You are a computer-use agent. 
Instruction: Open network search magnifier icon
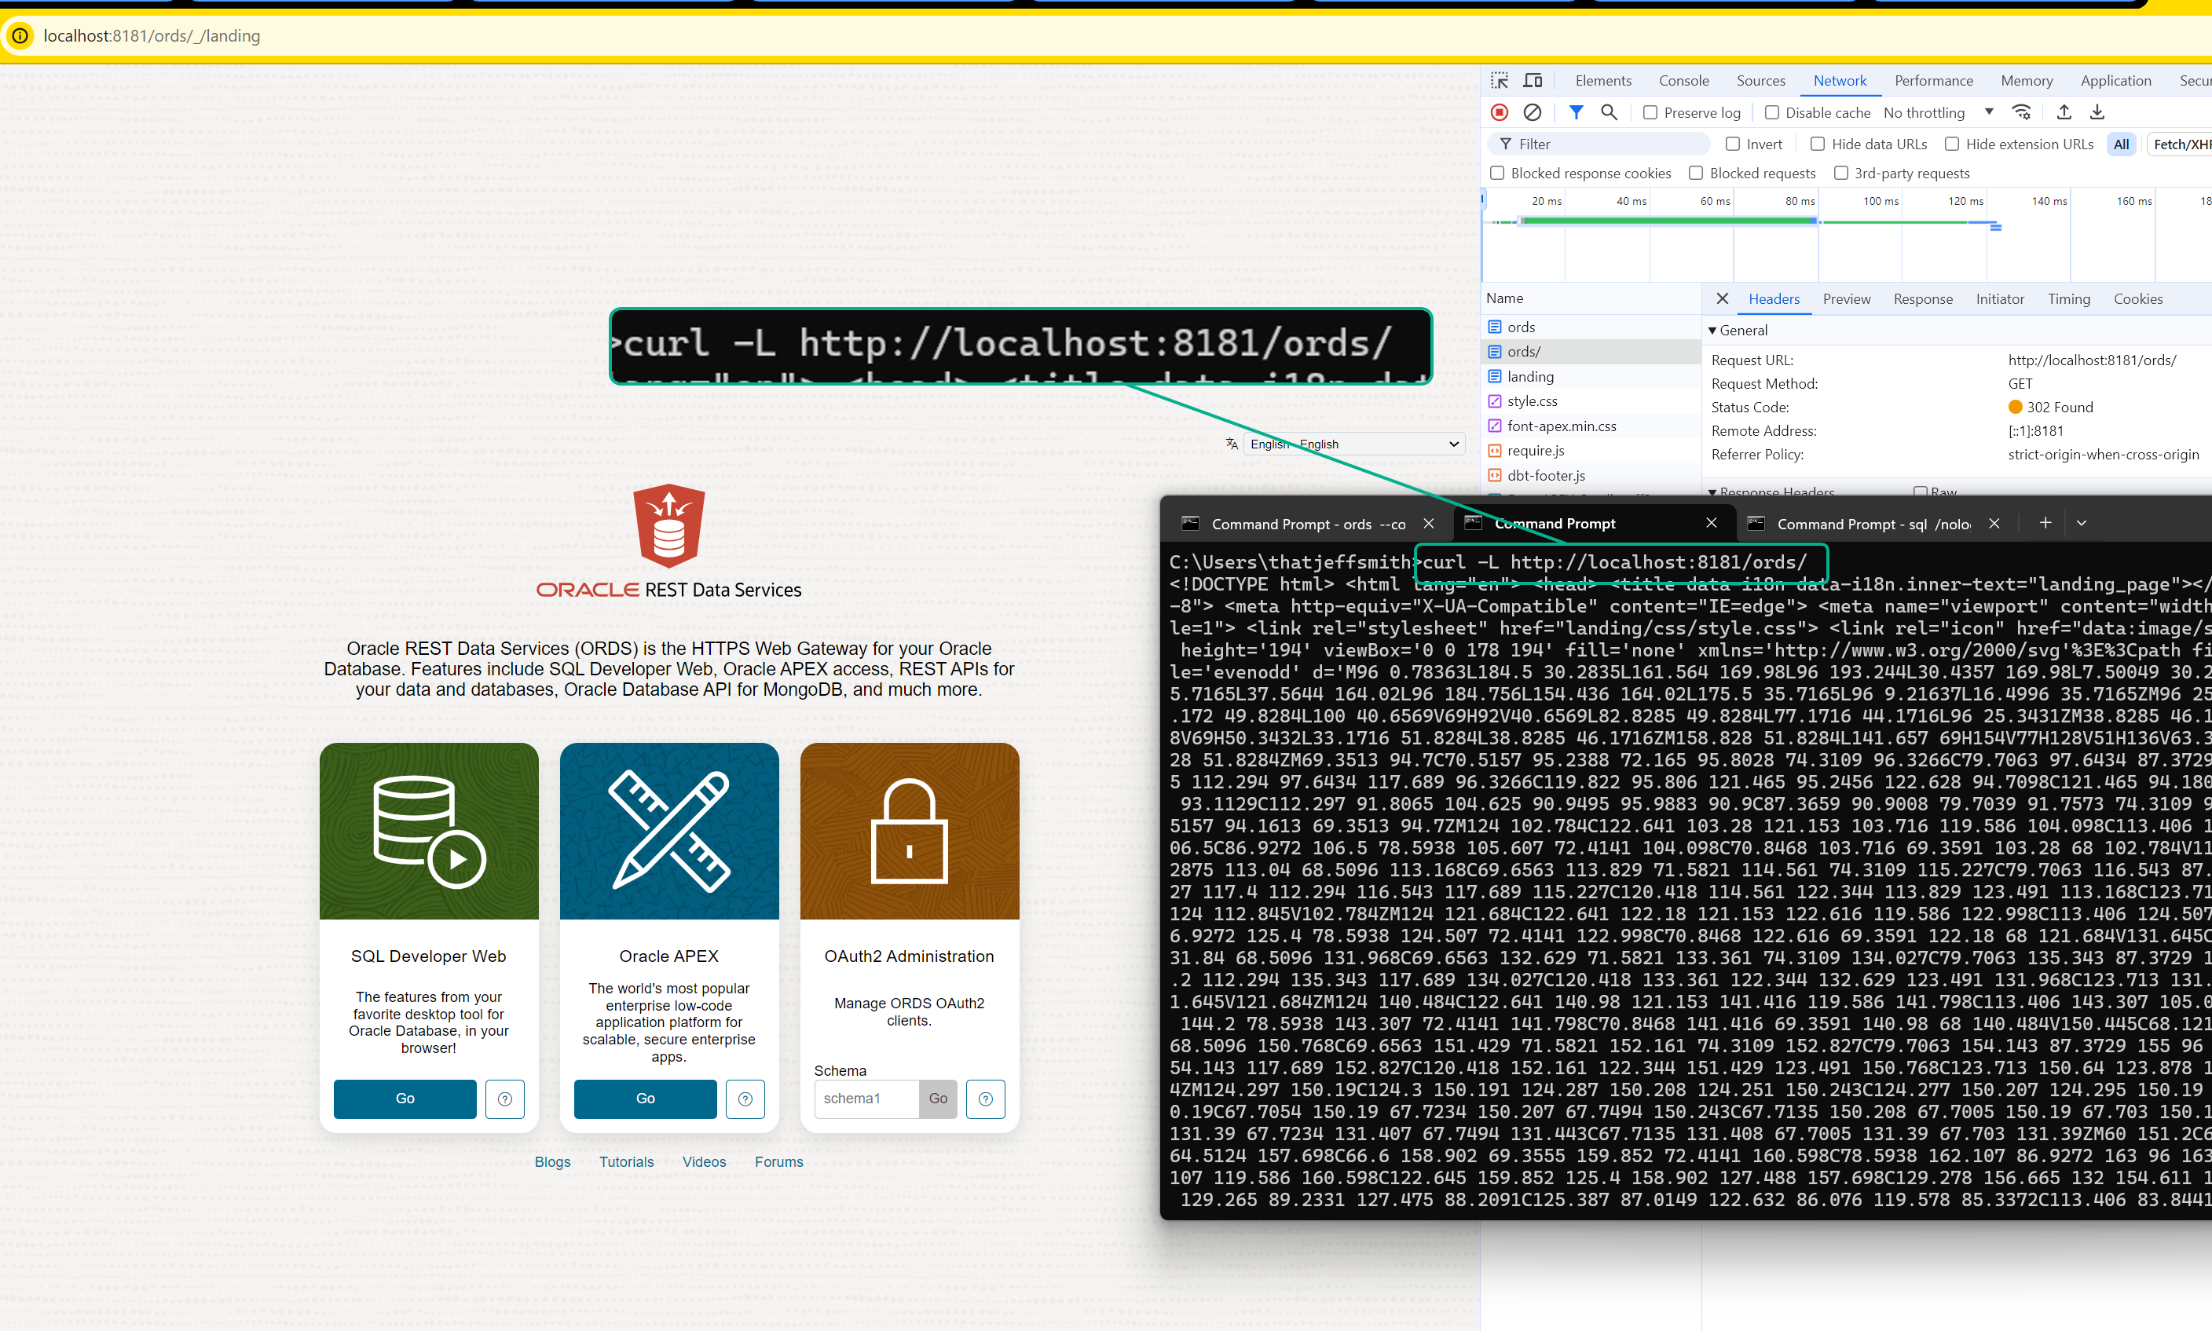click(1610, 112)
